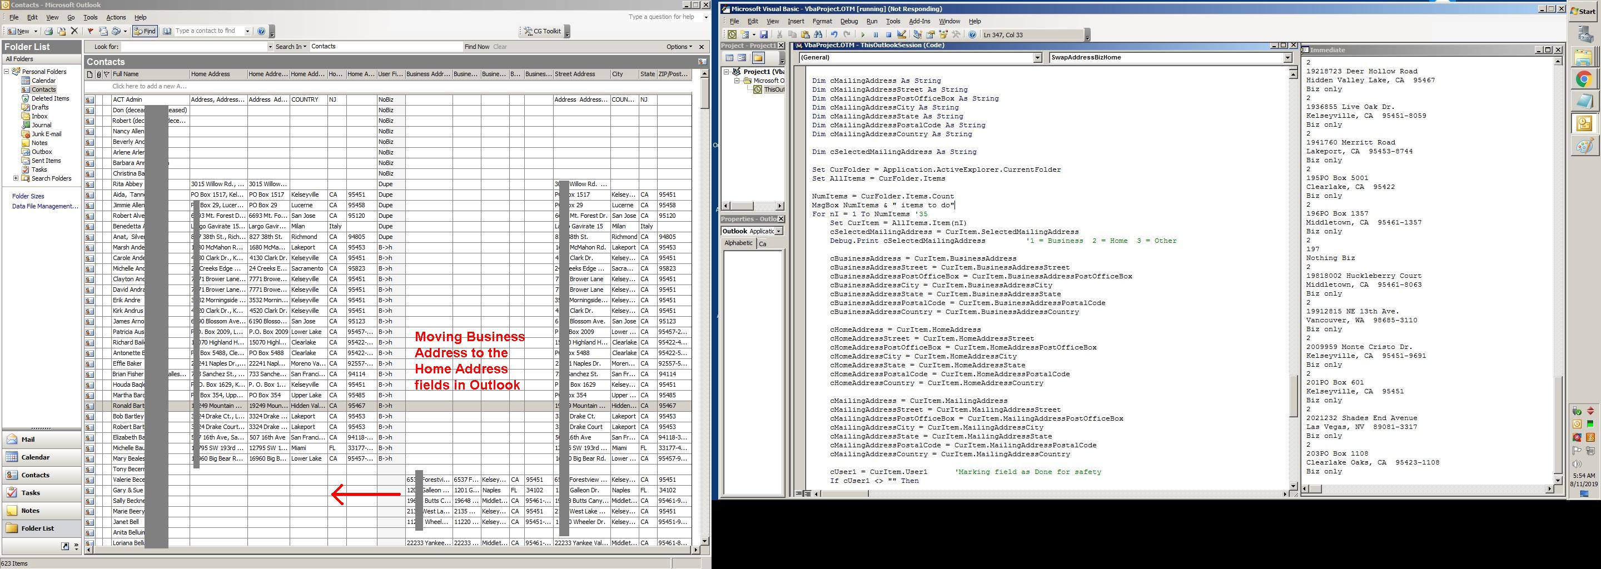Open the Actions menu in Outlook

point(116,17)
